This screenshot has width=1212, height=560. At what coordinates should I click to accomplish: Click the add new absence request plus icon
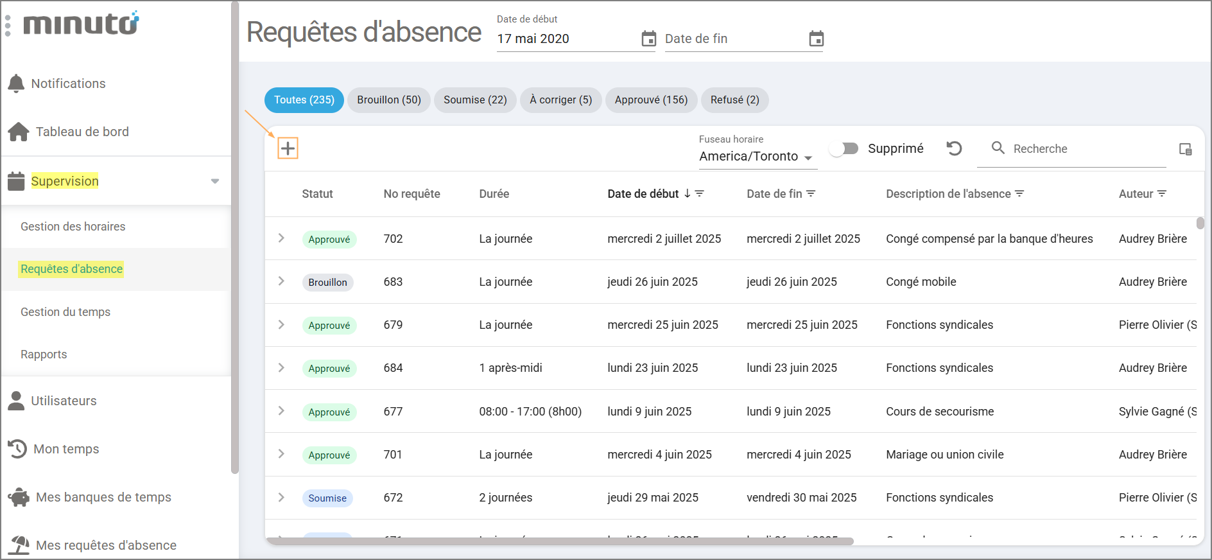[288, 148]
